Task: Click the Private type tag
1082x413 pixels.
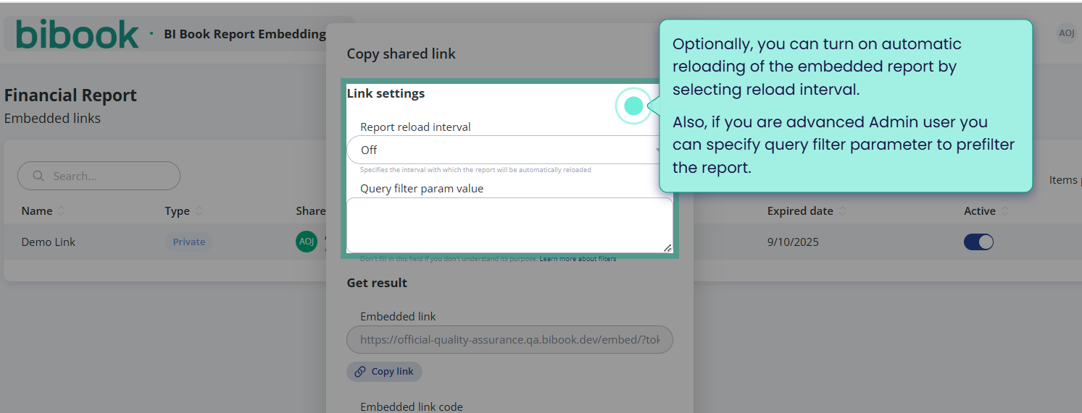Action: tap(188, 242)
